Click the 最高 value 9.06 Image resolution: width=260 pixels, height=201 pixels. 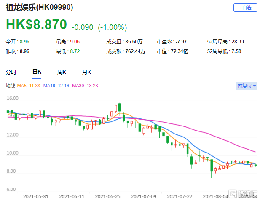click(x=75, y=42)
